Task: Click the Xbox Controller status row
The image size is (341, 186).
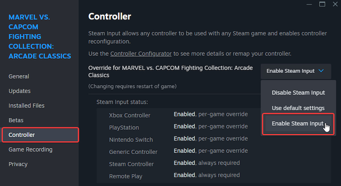Action: point(130,115)
